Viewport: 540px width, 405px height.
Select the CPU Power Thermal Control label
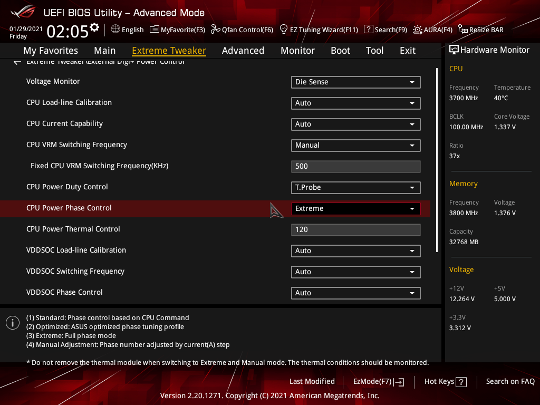73,229
